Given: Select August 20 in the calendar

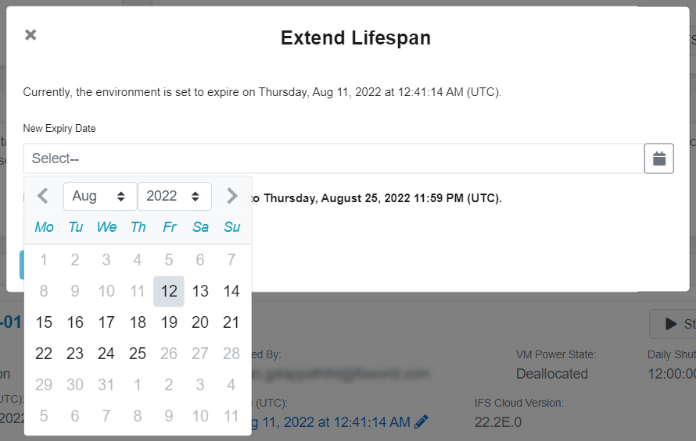Looking at the screenshot, I should [x=200, y=322].
